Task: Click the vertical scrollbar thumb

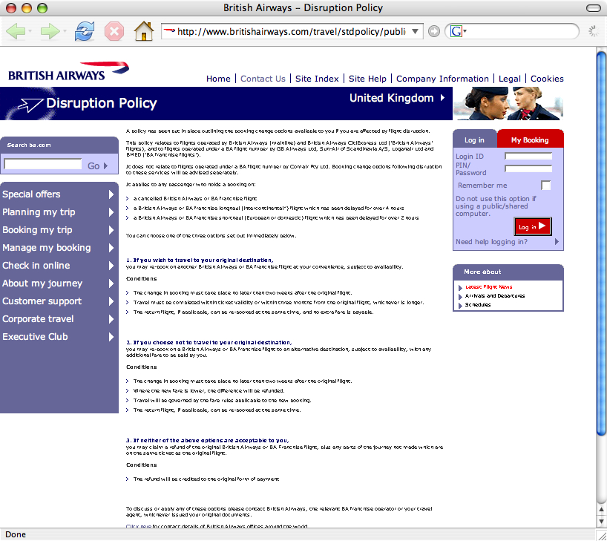Action: [x=601, y=243]
